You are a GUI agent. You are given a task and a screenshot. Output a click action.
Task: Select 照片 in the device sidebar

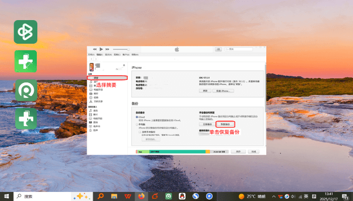94,93
